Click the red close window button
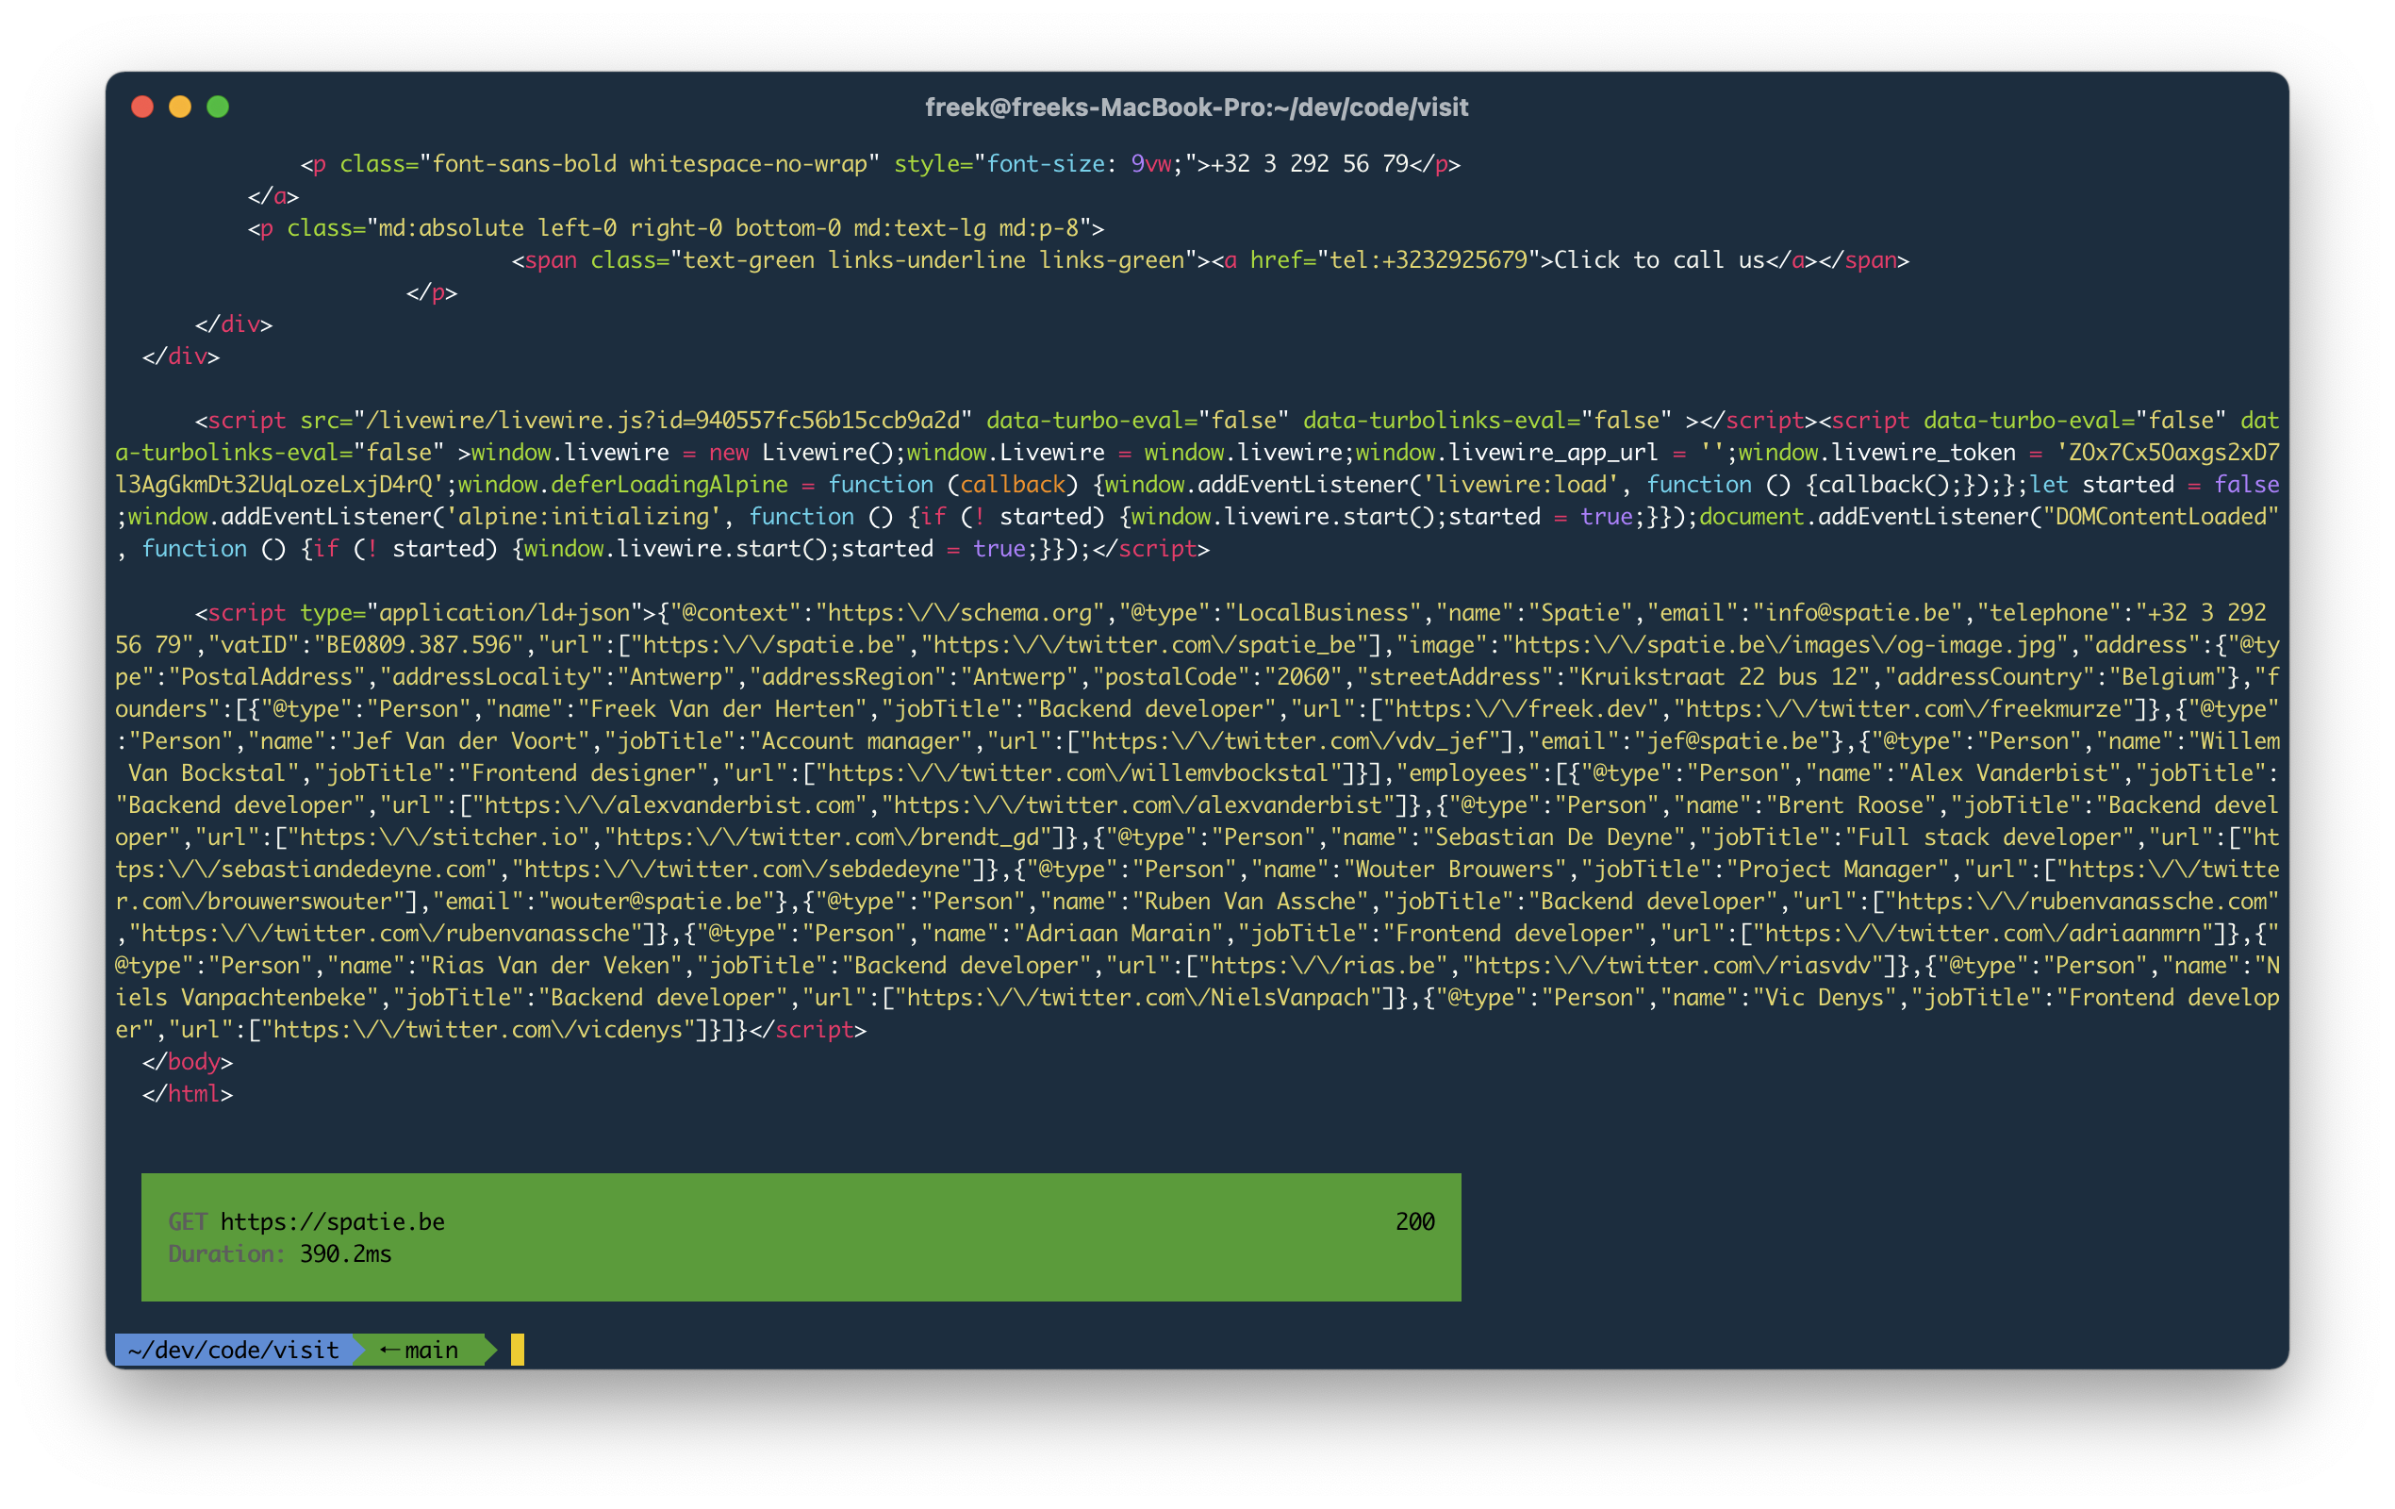Image resolution: width=2395 pixels, height=1509 pixels. point(142,108)
